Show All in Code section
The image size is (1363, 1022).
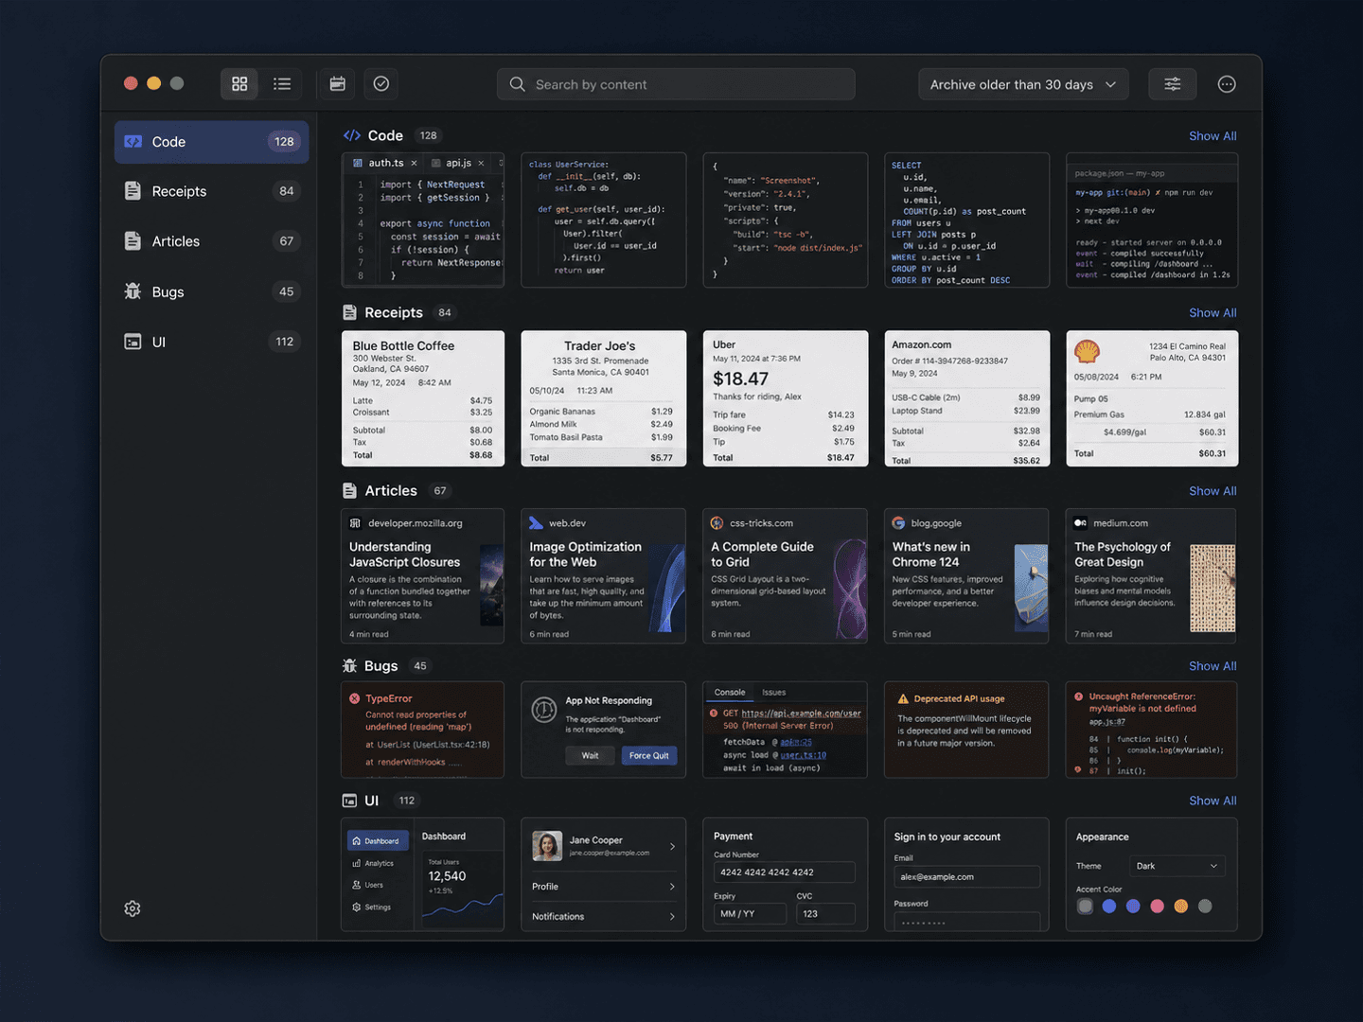1213,136
